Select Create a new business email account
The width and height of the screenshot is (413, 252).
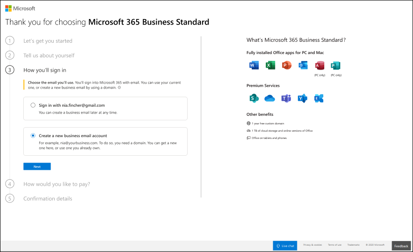point(33,135)
